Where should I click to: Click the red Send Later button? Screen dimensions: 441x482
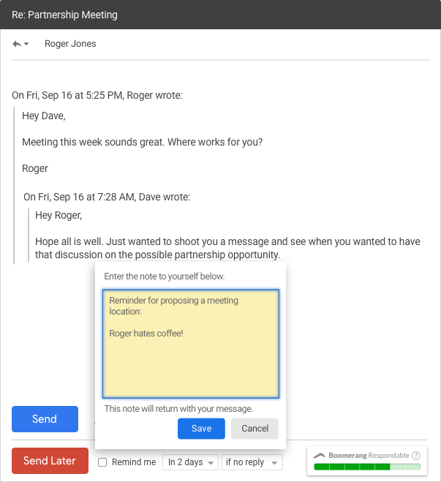point(50,461)
